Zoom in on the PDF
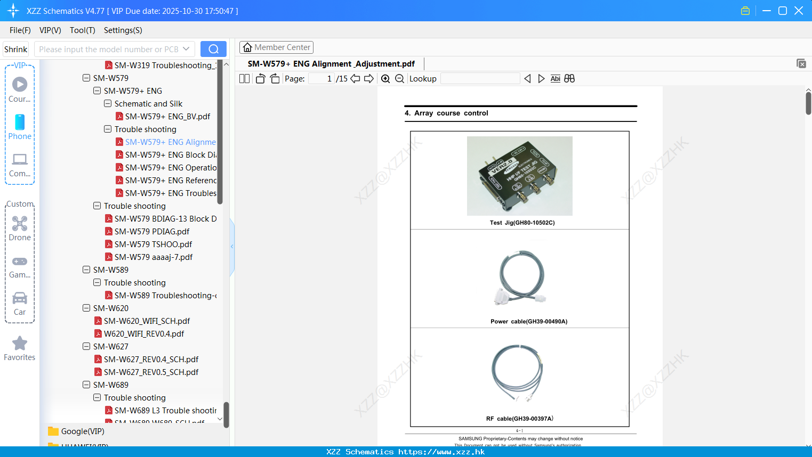 (x=385, y=79)
